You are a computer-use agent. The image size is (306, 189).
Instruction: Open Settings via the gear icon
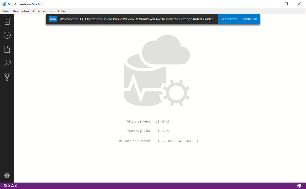pyautogui.click(x=7, y=175)
